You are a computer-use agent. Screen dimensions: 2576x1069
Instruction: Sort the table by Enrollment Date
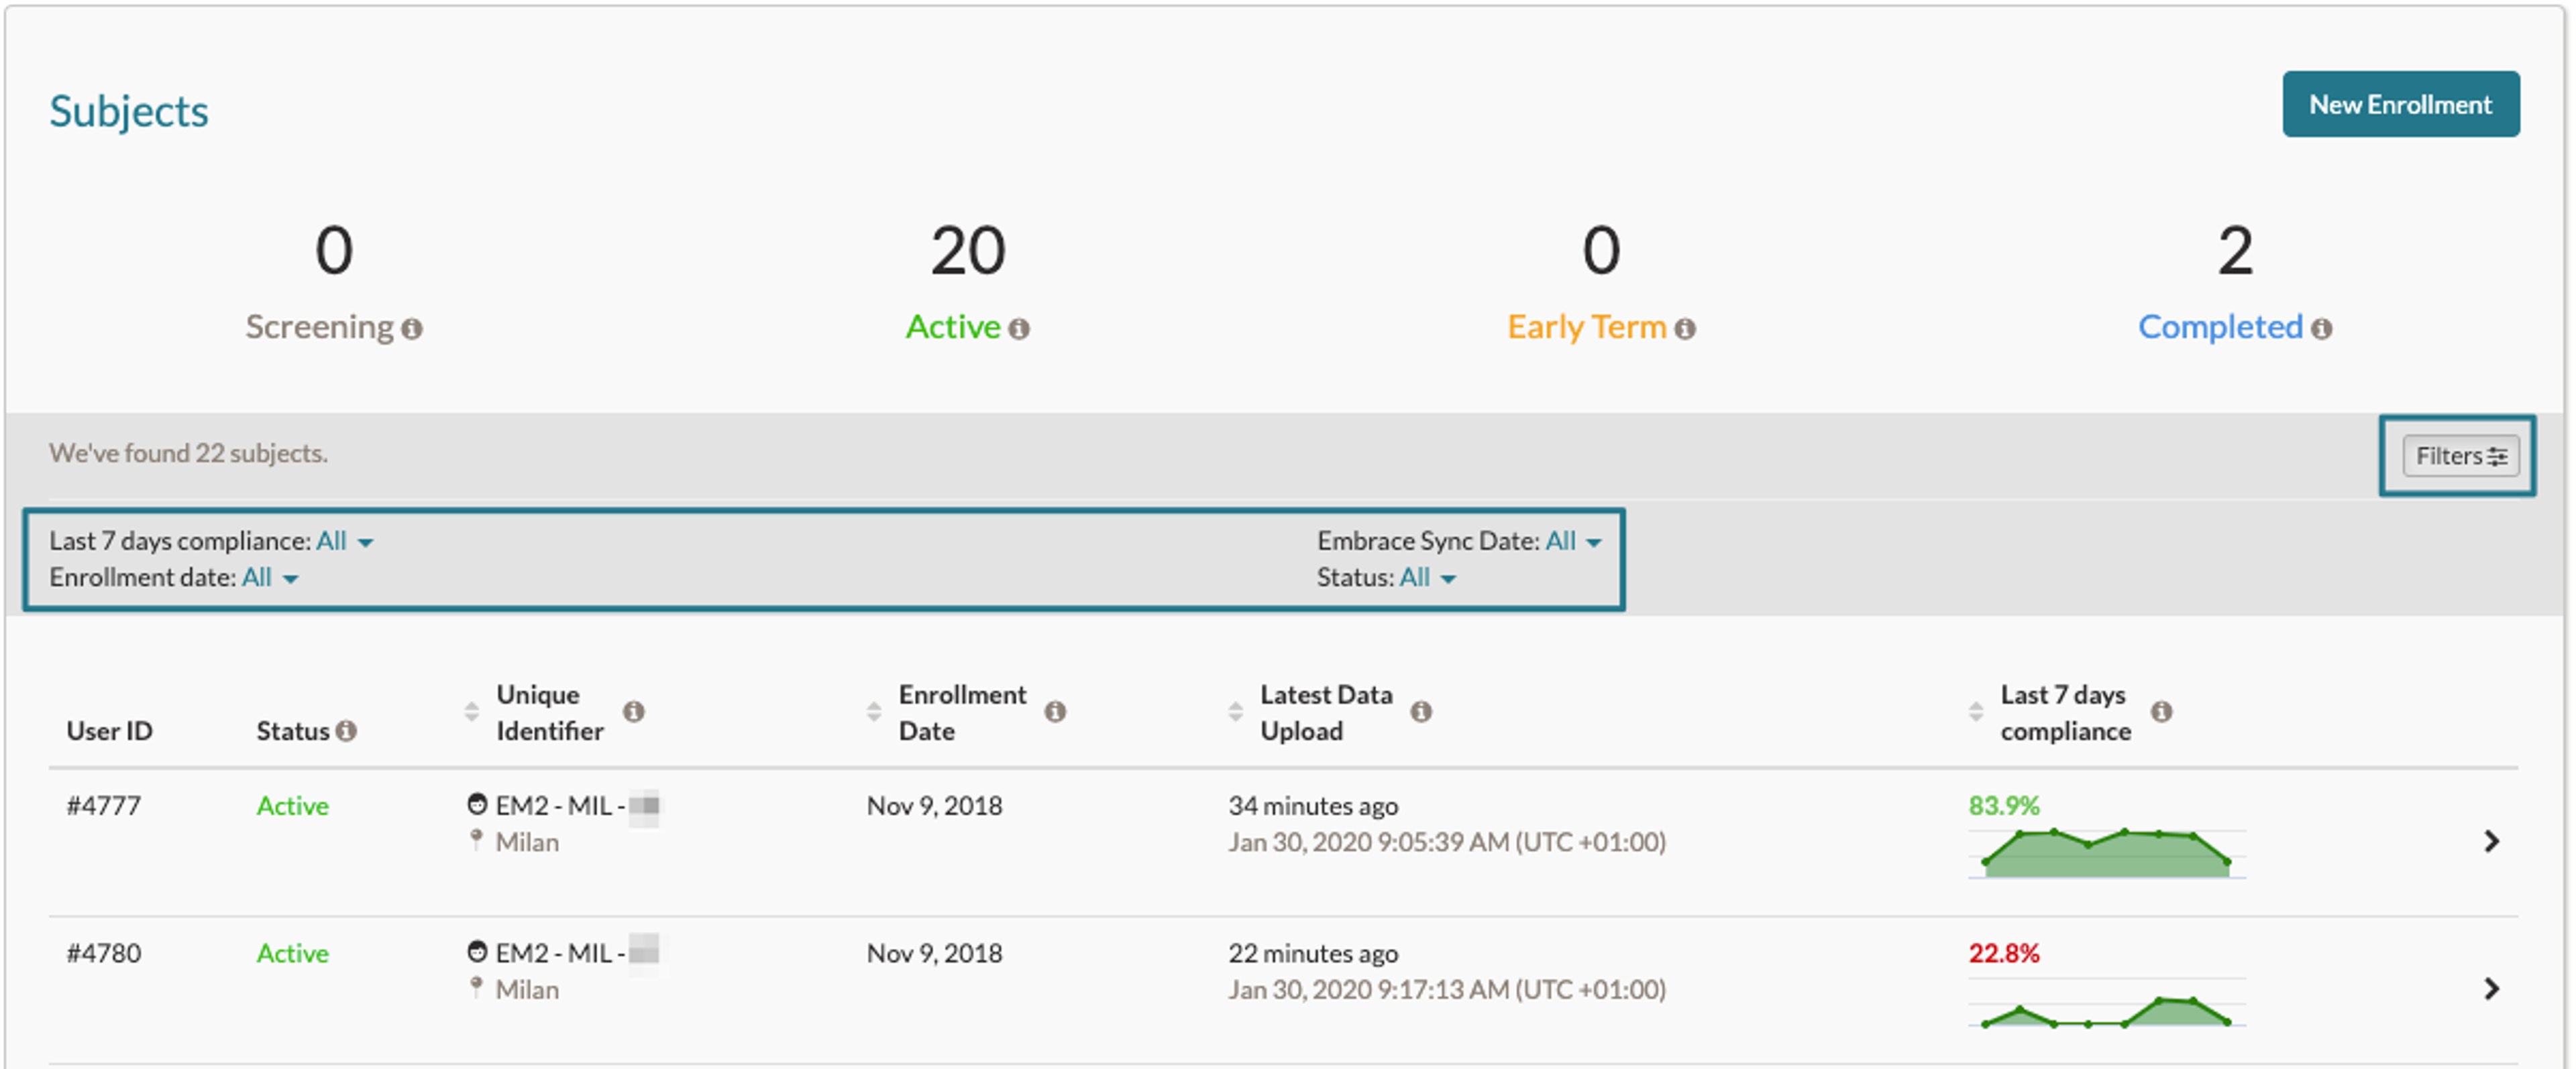874,711
